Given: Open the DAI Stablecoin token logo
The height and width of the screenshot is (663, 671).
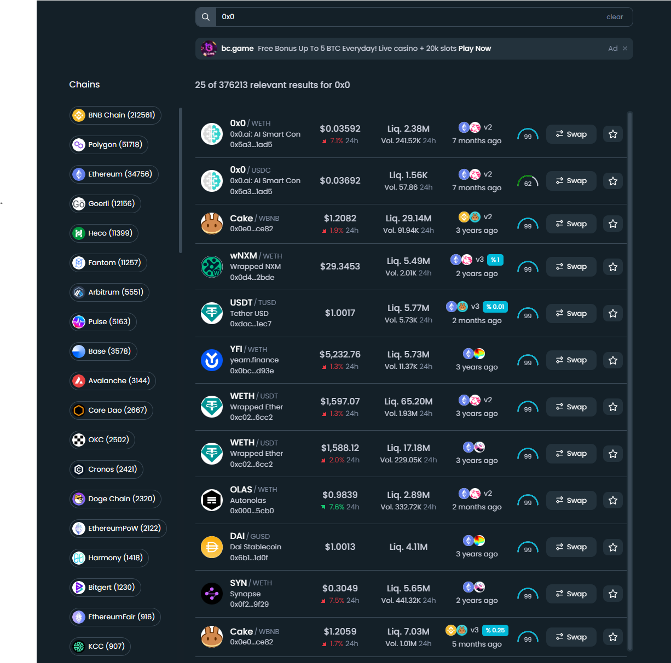Looking at the screenshot, I should click(212, 547).
